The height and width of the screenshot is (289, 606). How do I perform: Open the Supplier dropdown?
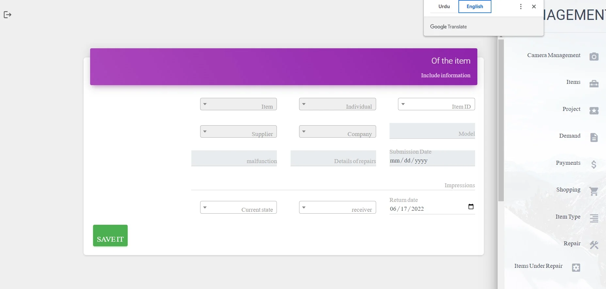point(238,132)
